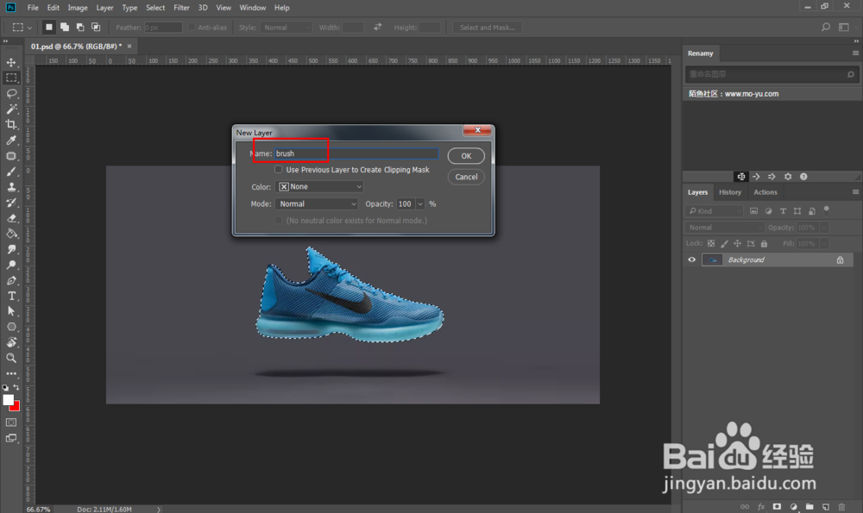Open the Kind filter dropdown in Layers
Screen dimensions: 863x513
pyautogui.click(x=715, y=210)
